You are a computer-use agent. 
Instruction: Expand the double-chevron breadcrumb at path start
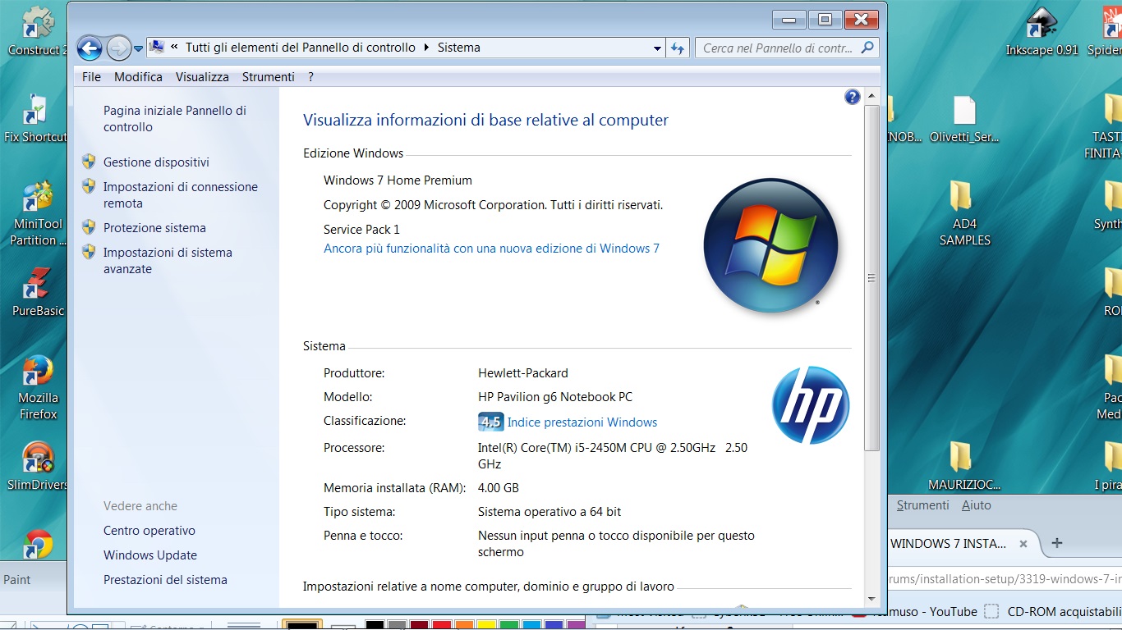(174, 48)
